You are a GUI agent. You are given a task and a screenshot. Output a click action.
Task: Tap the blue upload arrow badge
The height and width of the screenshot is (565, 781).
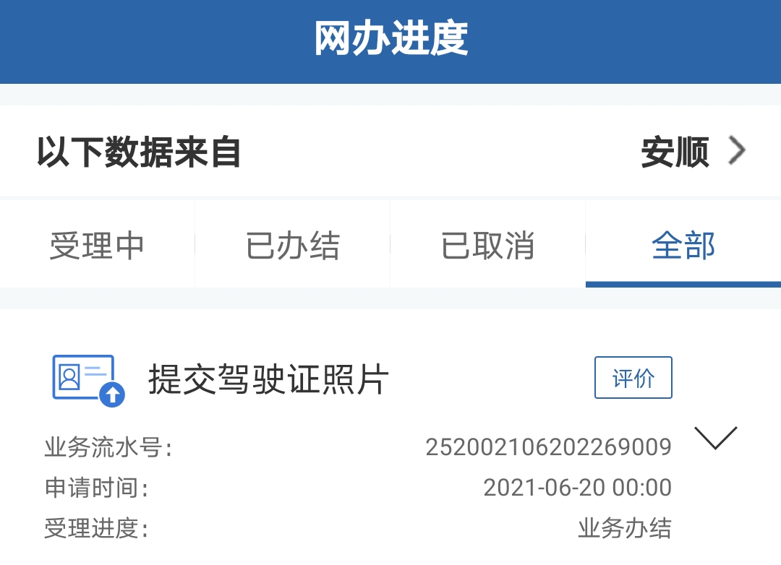click(112, 394)
